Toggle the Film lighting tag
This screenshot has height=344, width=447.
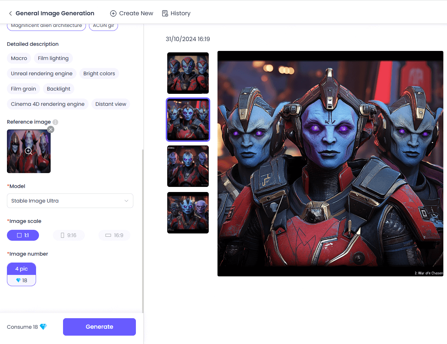click(x=53, y=58)
